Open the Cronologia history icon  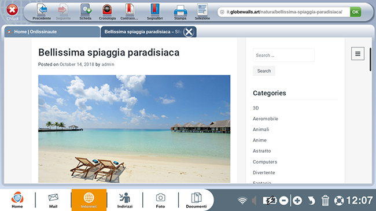pos(107,10)
